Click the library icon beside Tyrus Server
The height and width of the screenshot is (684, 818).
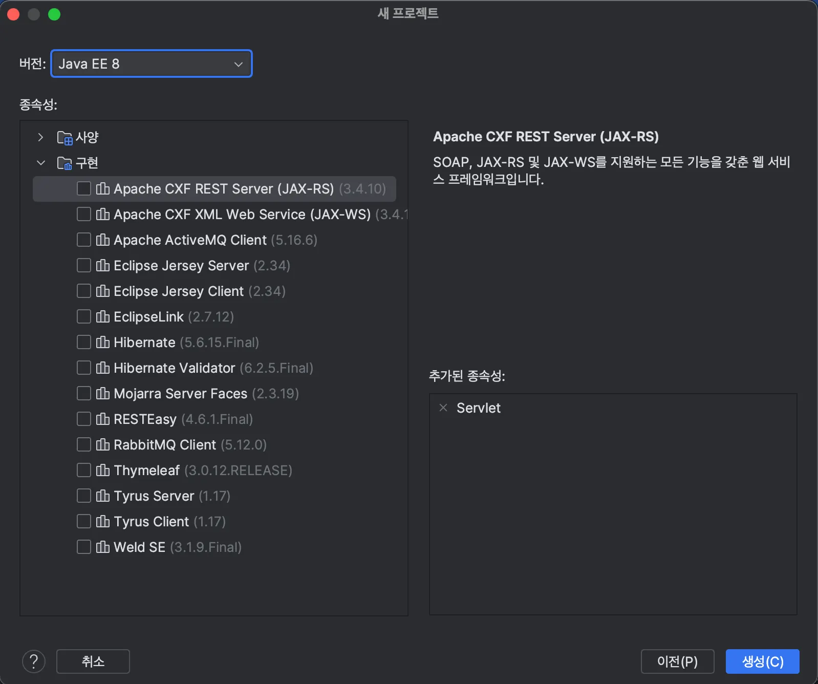click(103, 496)
